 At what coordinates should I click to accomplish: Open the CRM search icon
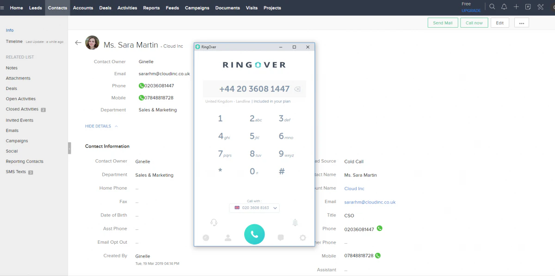492,7
